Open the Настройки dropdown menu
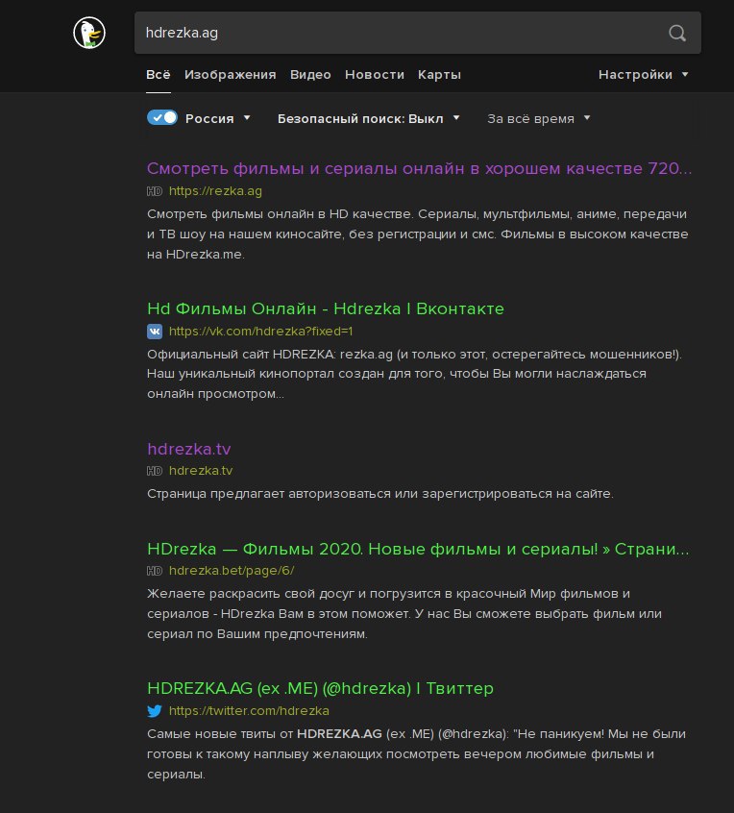This screenshot has width=734, height=813. point(644,75)
